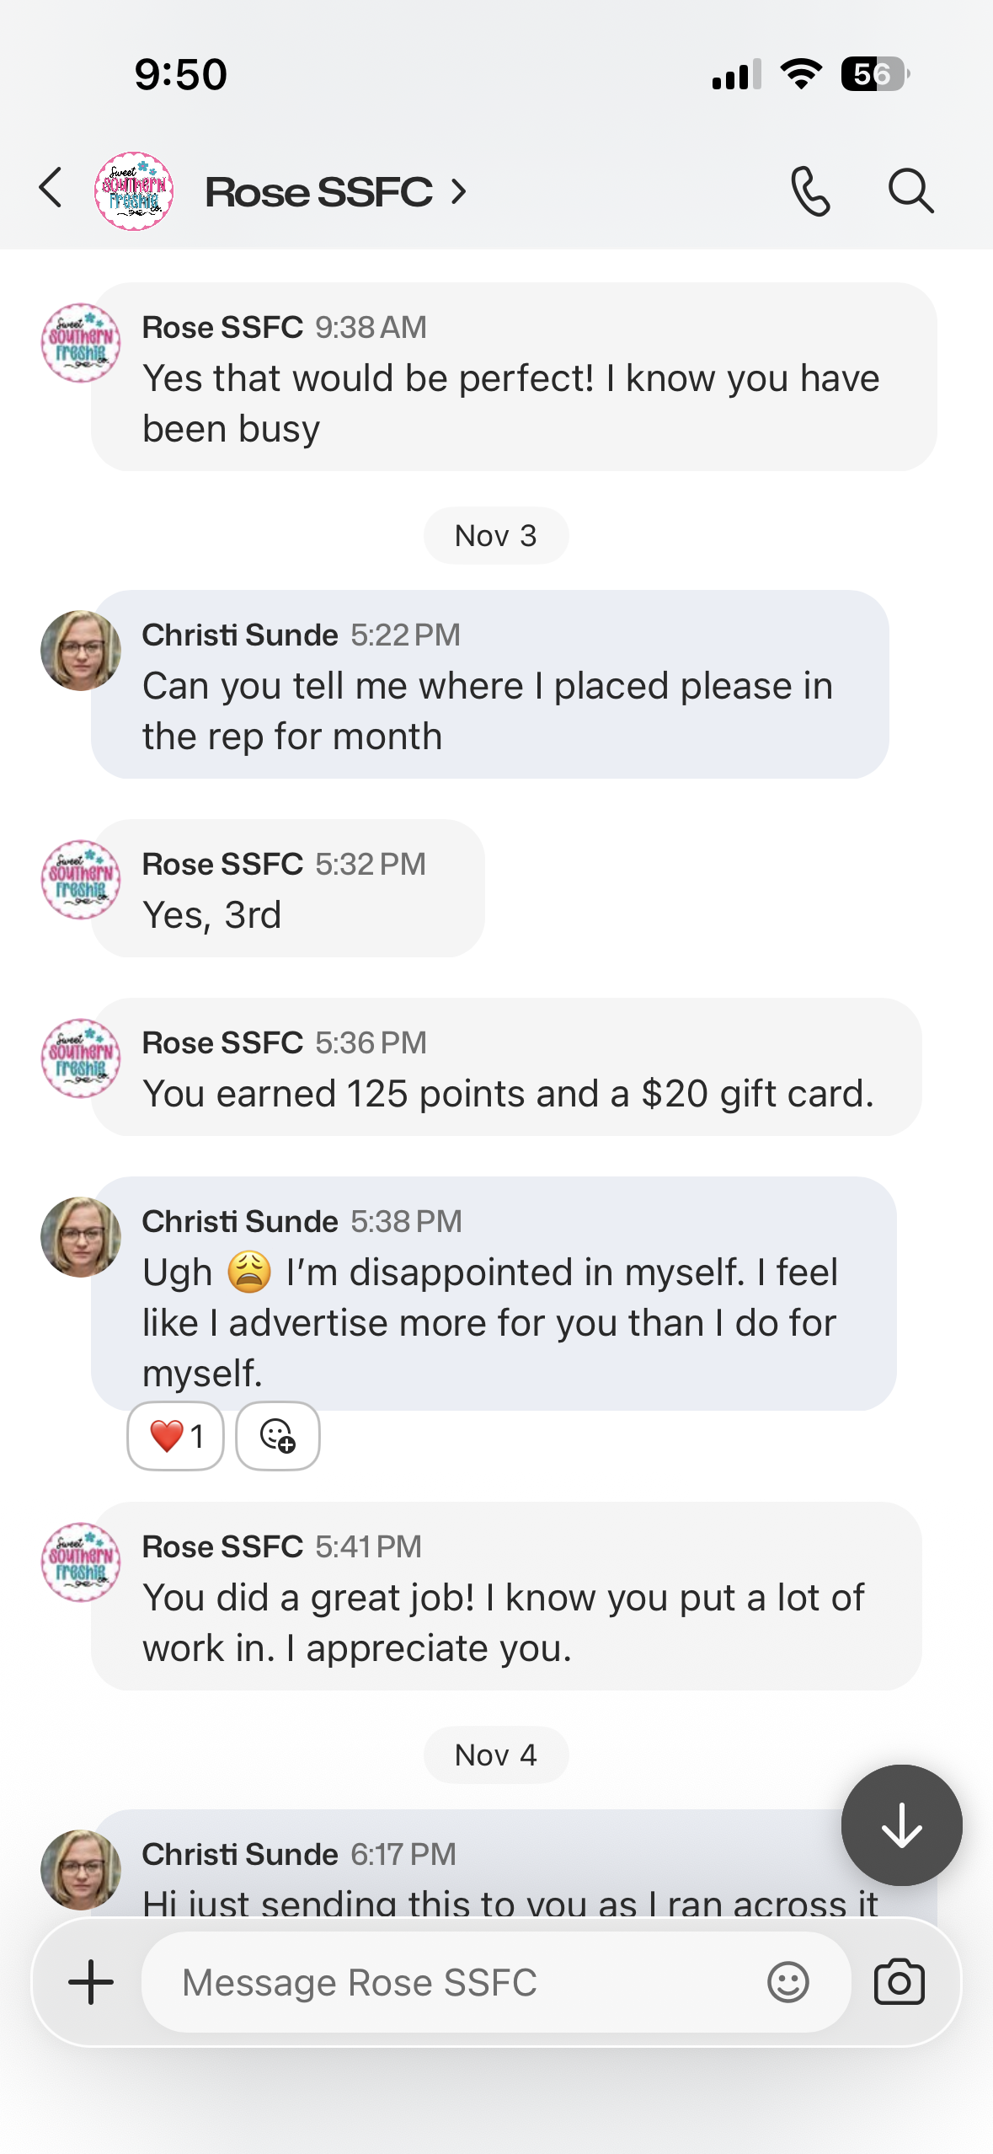The height and width of the screenshot is (2154, 993).
Task: Open search in conversation
Action: 910,191
